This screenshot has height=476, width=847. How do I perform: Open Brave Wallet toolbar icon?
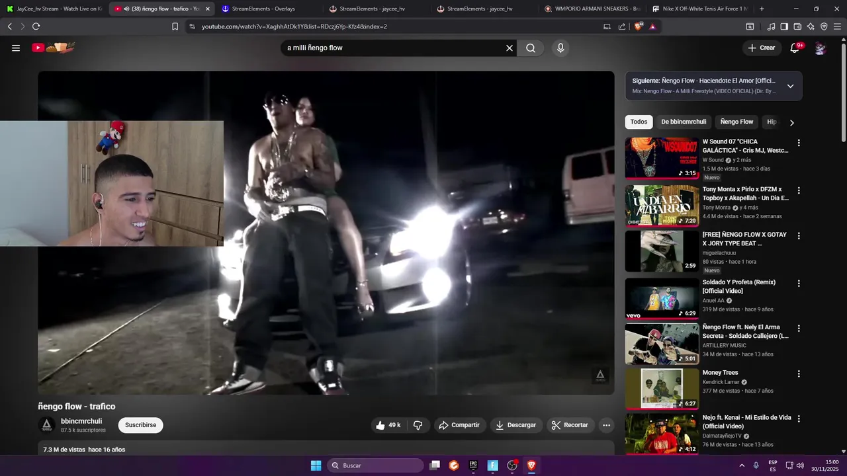coord(797,26)
